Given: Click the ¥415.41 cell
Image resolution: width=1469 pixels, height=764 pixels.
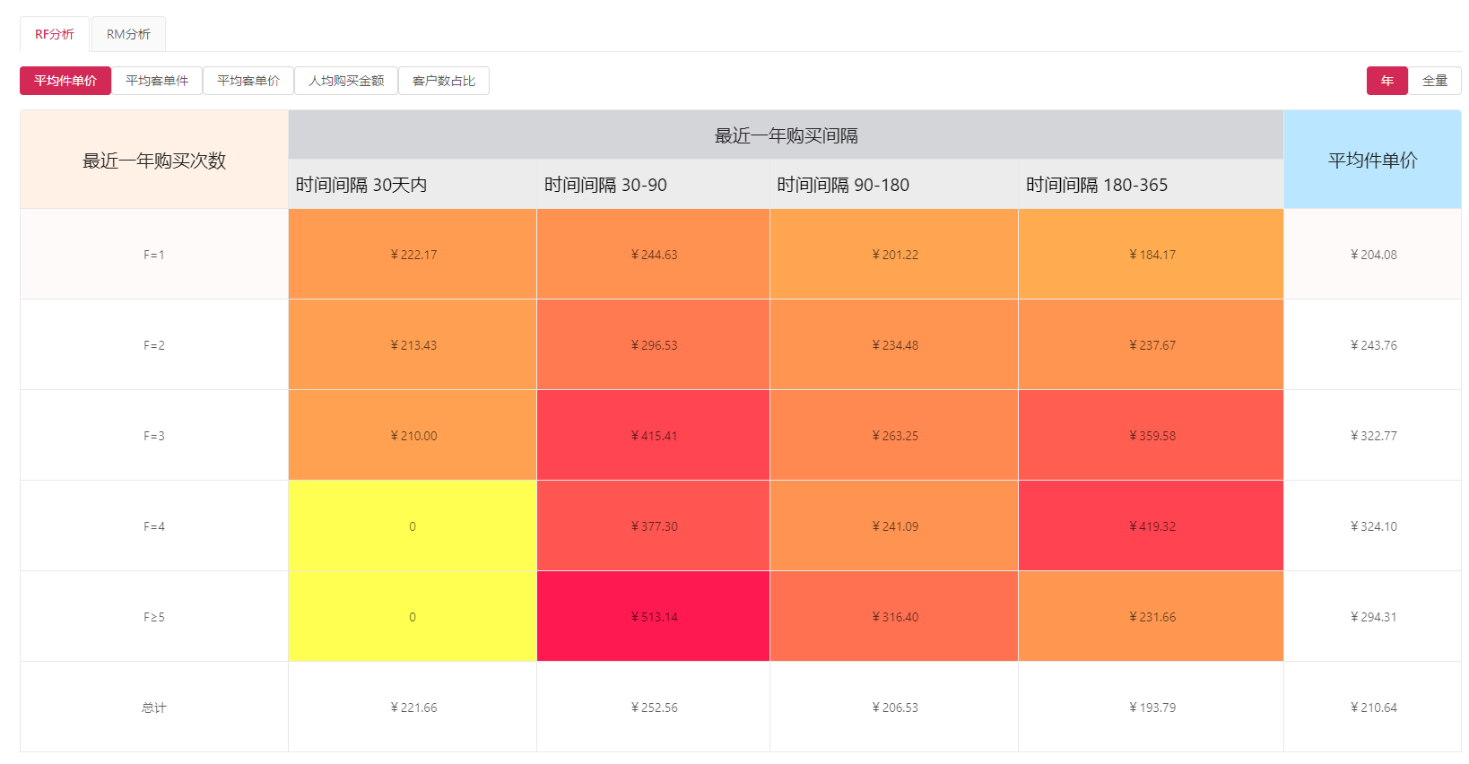Looking at the screenshot, I should pyautogui.click(x=653, y=436).
